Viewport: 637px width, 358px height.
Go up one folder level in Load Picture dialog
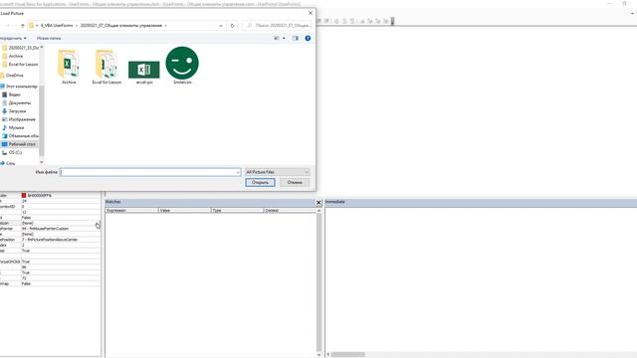point(22,26)
